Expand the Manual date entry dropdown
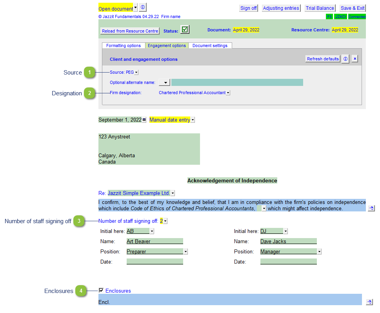This screenshot has width=380, height=313. pos(193,120)
